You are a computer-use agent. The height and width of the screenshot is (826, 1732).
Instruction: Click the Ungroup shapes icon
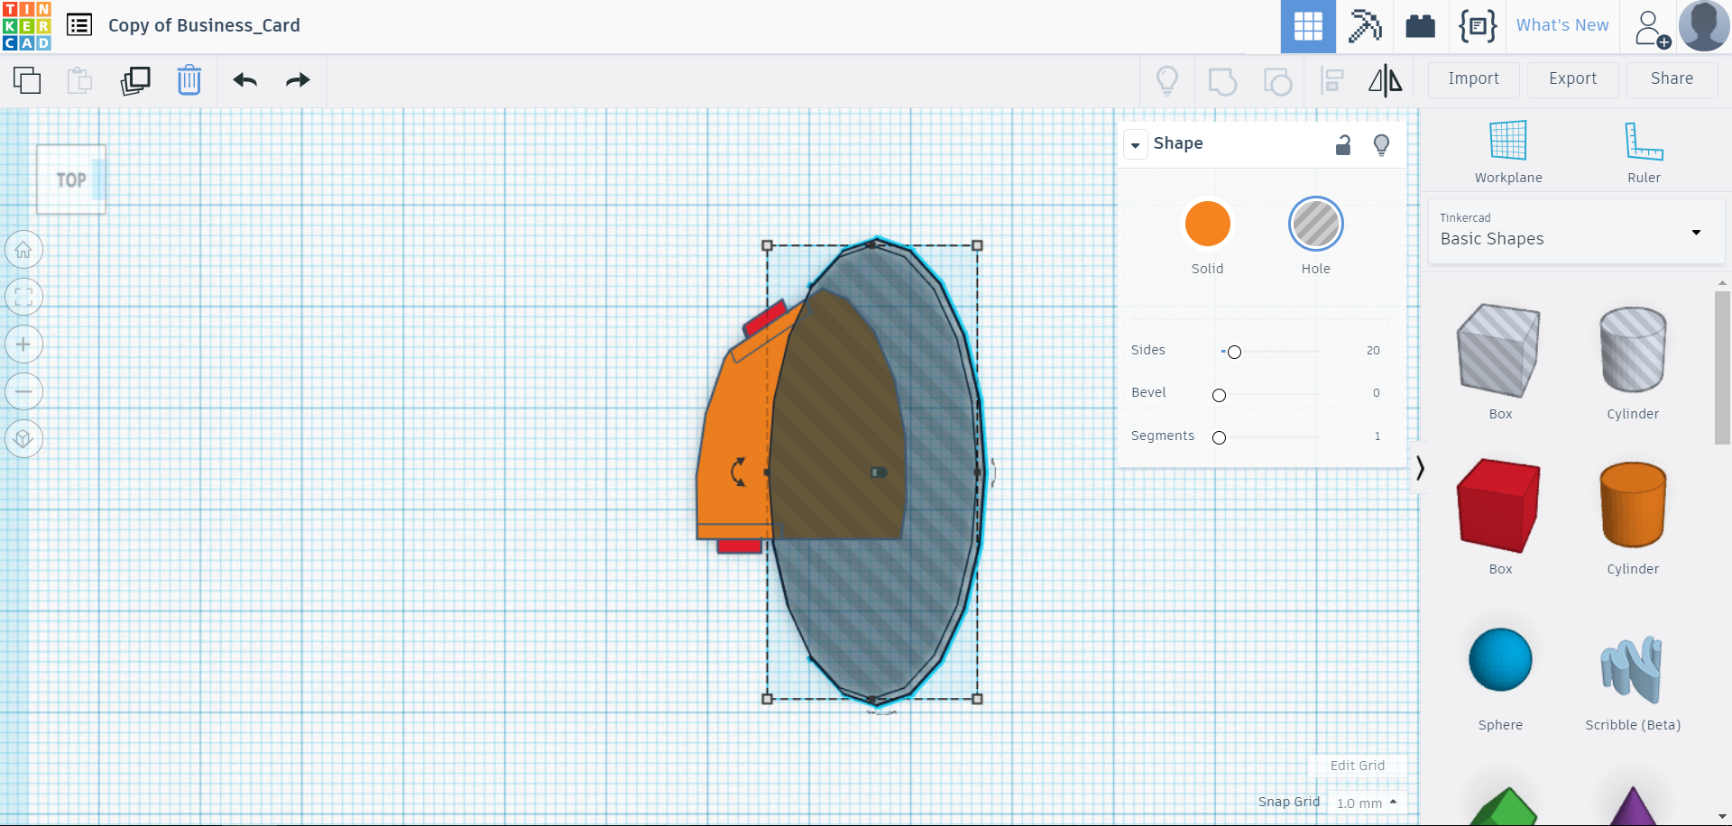tap(1277, 80)
